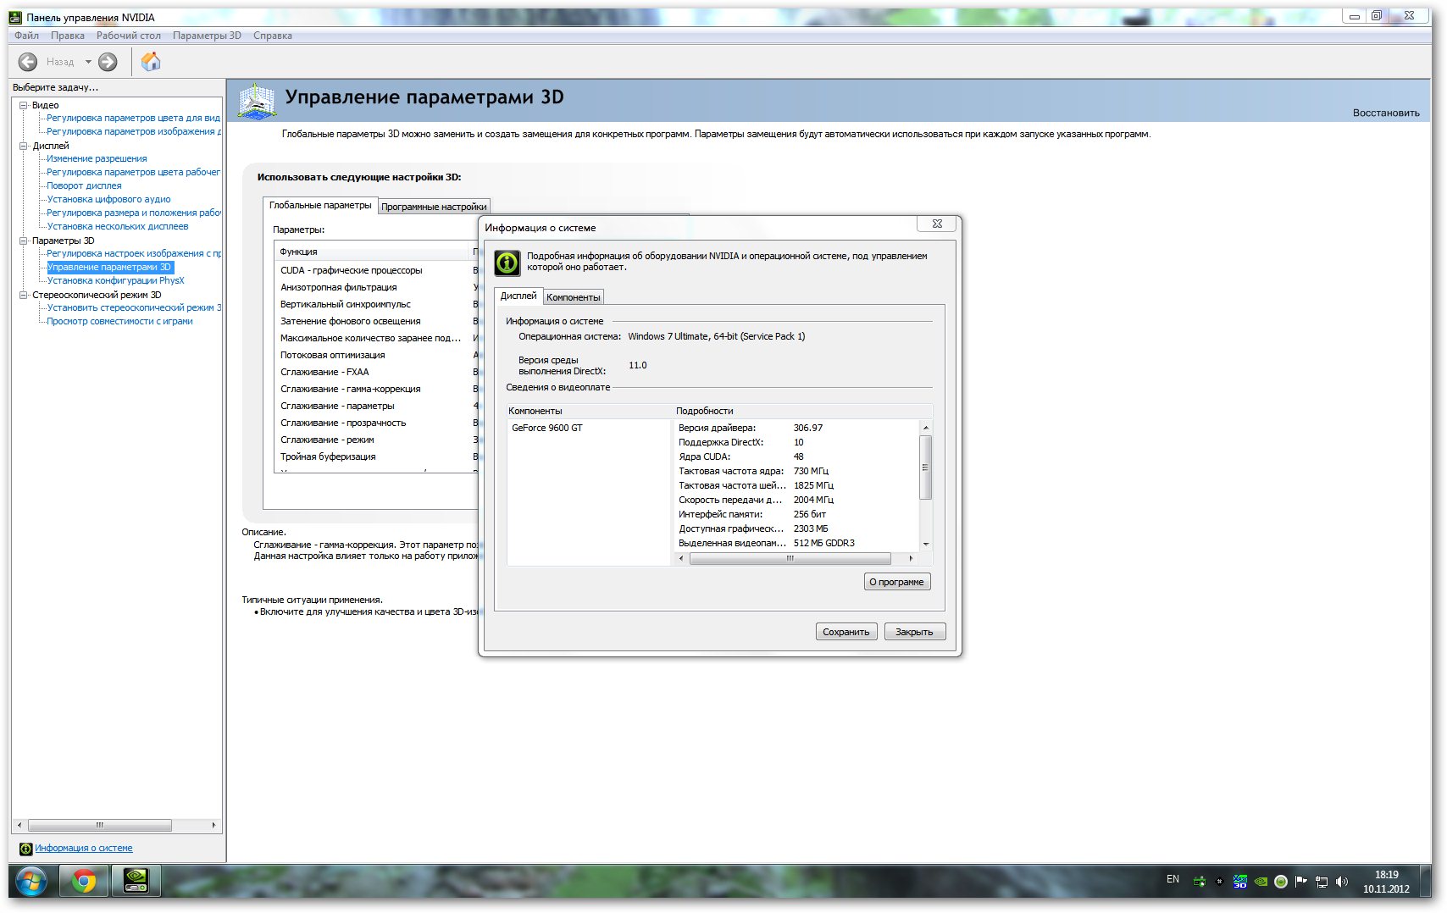This screenshot has width=1447, height=913.
Task: Click the horizontal scrollbar of the task tree
Action: pos(100,825)
